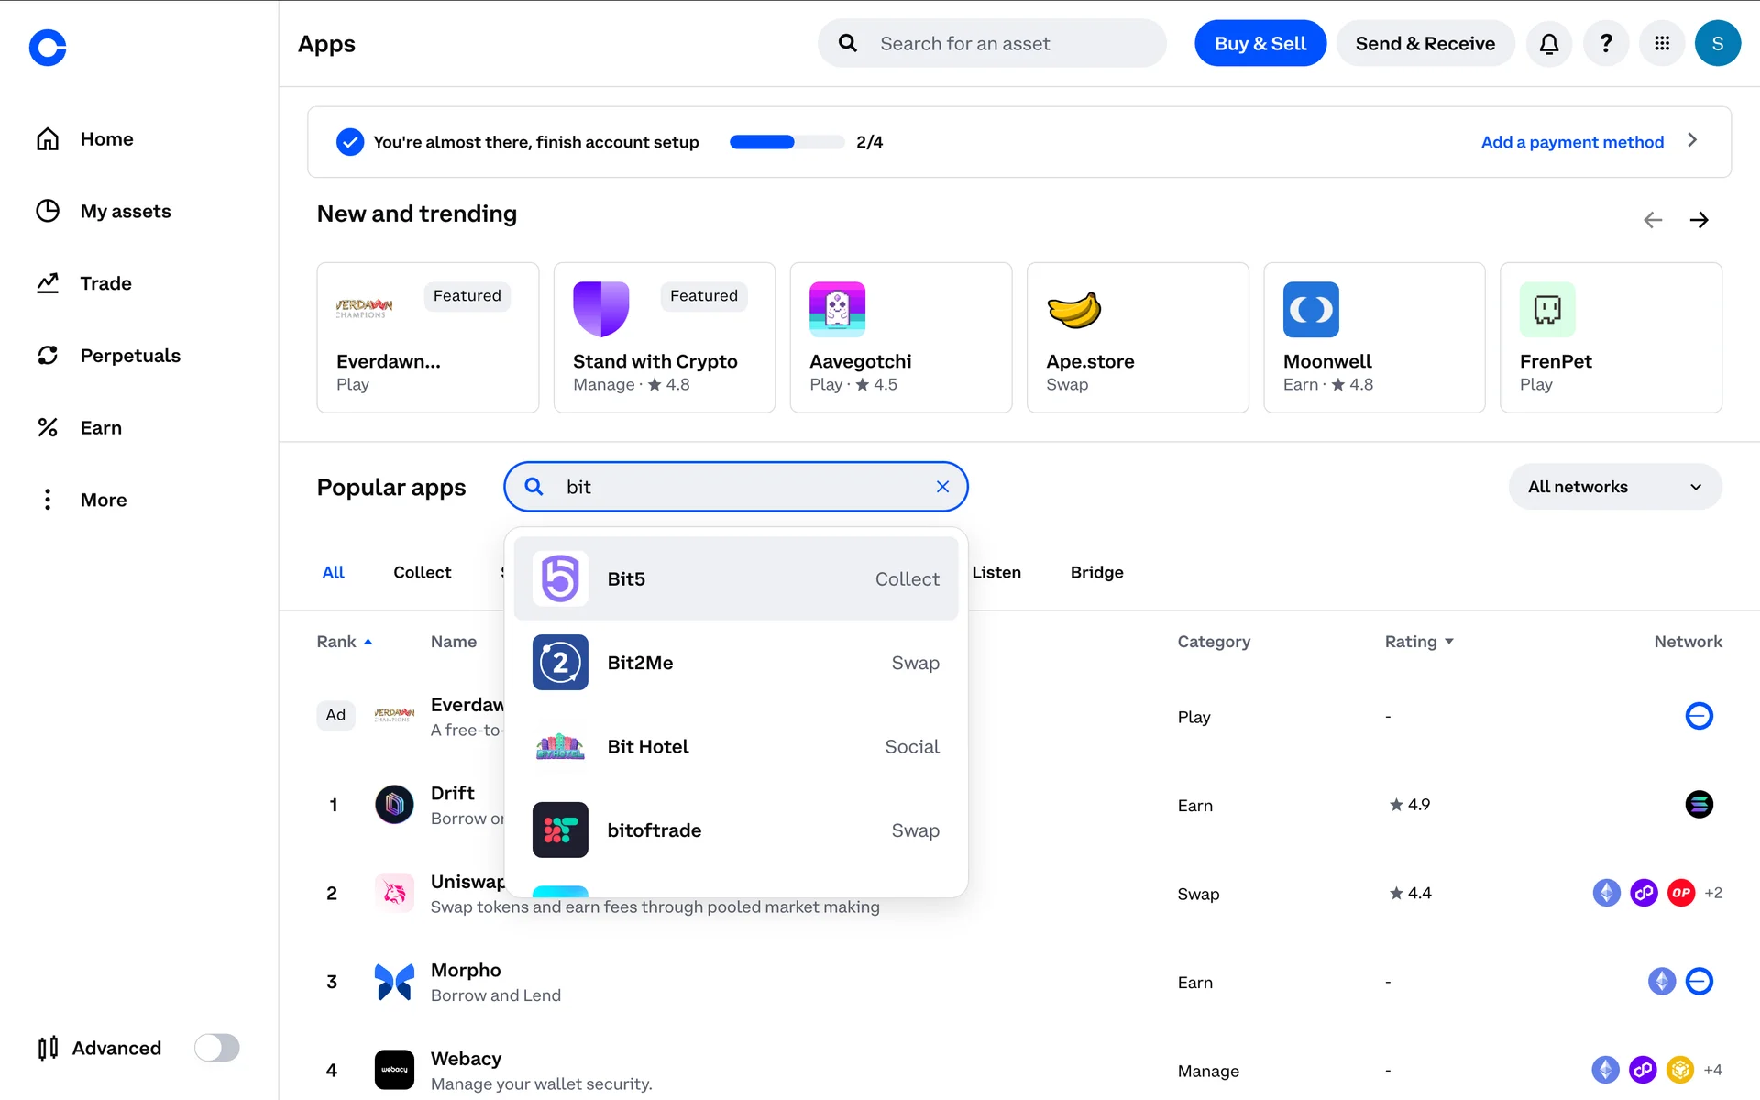
Task: Open the Moonwell app card
Action: 1373,337
